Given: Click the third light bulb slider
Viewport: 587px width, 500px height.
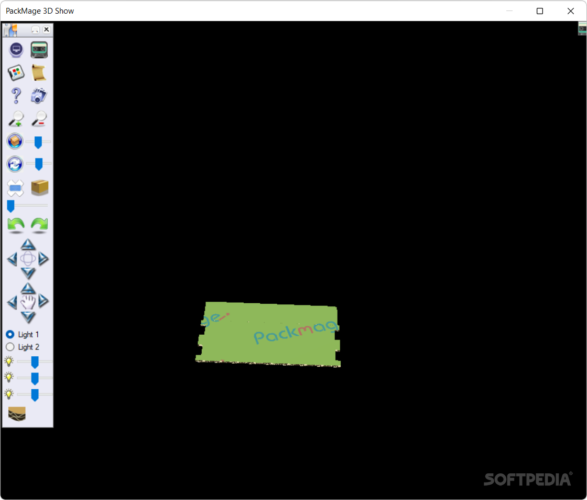Looking at the screenshot, I should tap(35, 395).
